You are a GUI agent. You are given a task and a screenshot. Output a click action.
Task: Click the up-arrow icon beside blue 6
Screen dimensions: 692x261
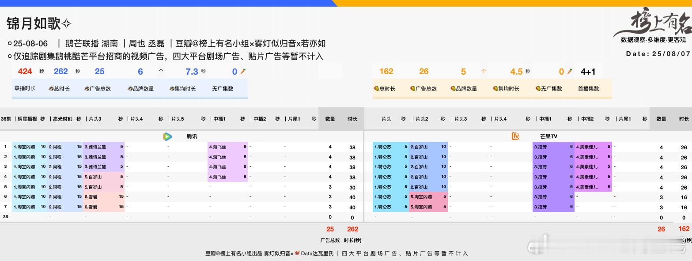161,71
